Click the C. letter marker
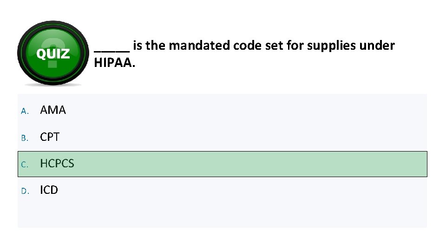The width and height of the screenshot is (446, 251). [25, 164]
